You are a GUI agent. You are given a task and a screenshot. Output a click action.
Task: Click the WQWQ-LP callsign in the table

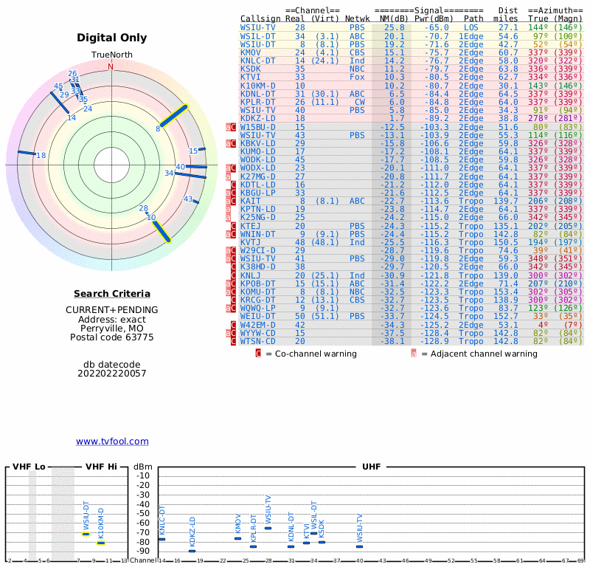click(x=257, y=308)
